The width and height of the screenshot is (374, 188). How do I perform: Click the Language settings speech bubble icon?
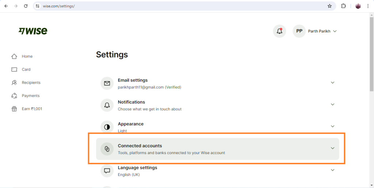tap(107, 171)
